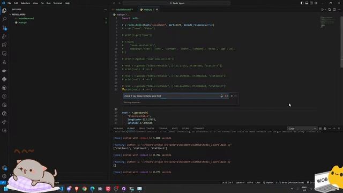Screen dimensions: 343x193
Task: Switch to the Problems panel tab
Action: [x=118, y=129]
